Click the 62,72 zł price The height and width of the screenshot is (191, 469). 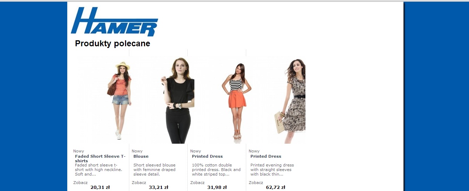point(276,187)
